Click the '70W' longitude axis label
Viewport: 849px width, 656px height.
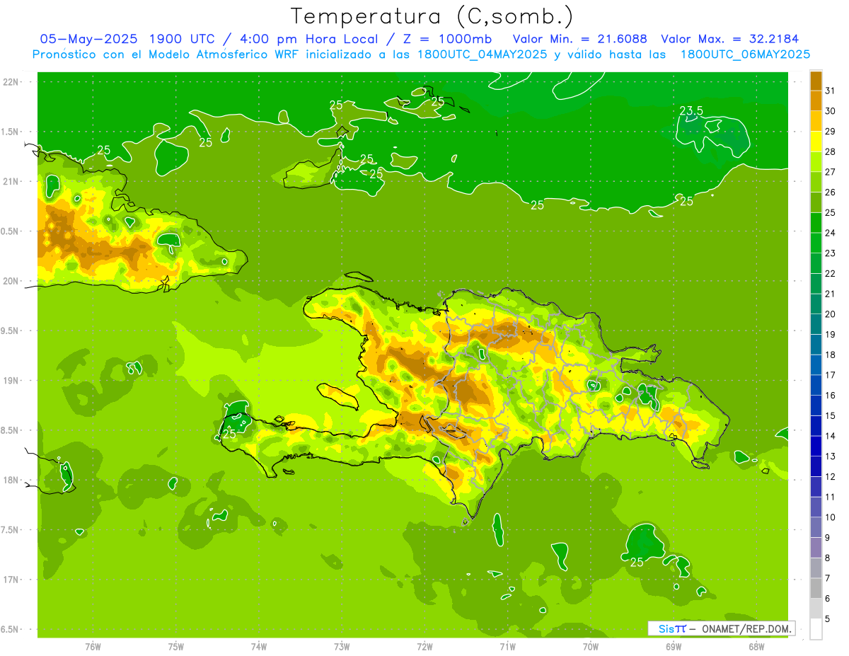[x=591, y=647]
